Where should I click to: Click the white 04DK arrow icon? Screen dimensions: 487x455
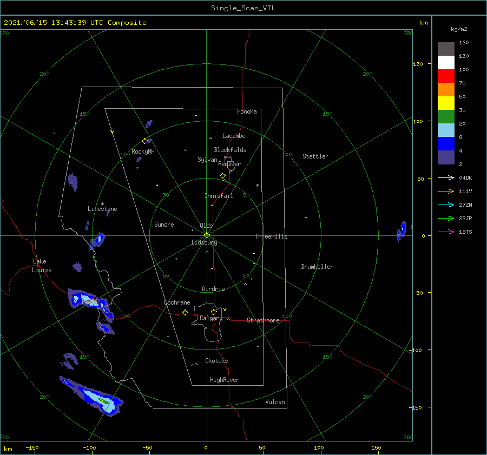[x=446, y=178]
